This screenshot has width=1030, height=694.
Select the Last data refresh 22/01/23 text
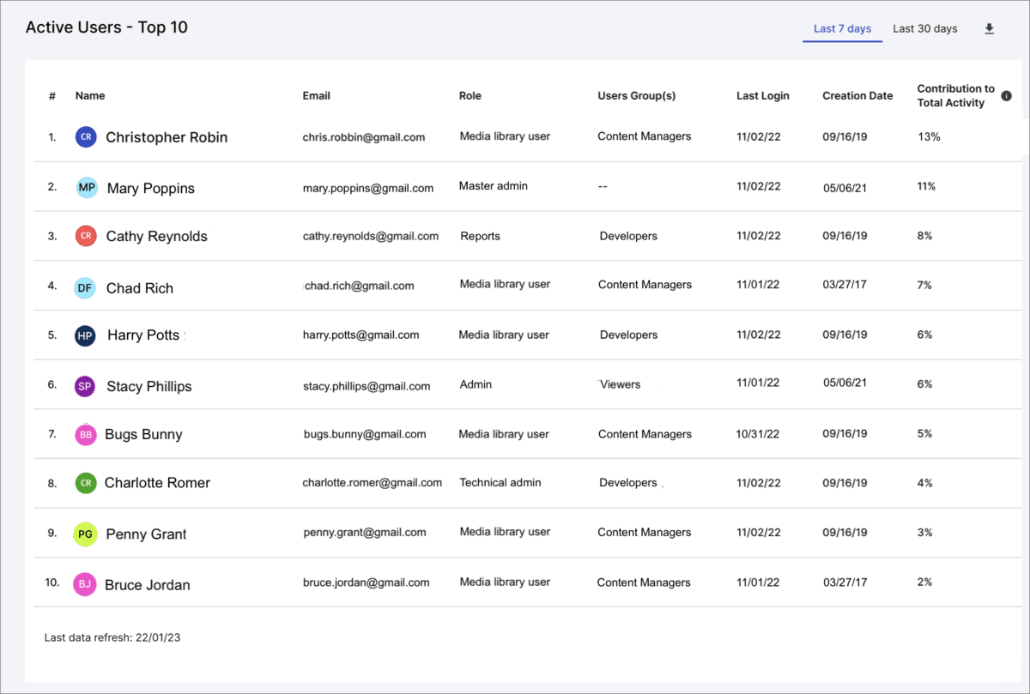(112, 637)
